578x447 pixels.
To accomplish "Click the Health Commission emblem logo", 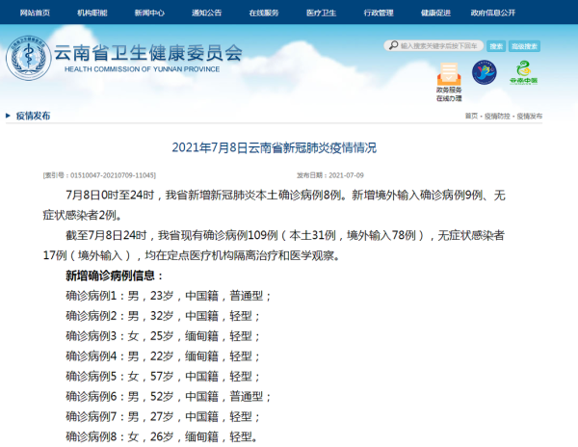I will pos(28,60).
